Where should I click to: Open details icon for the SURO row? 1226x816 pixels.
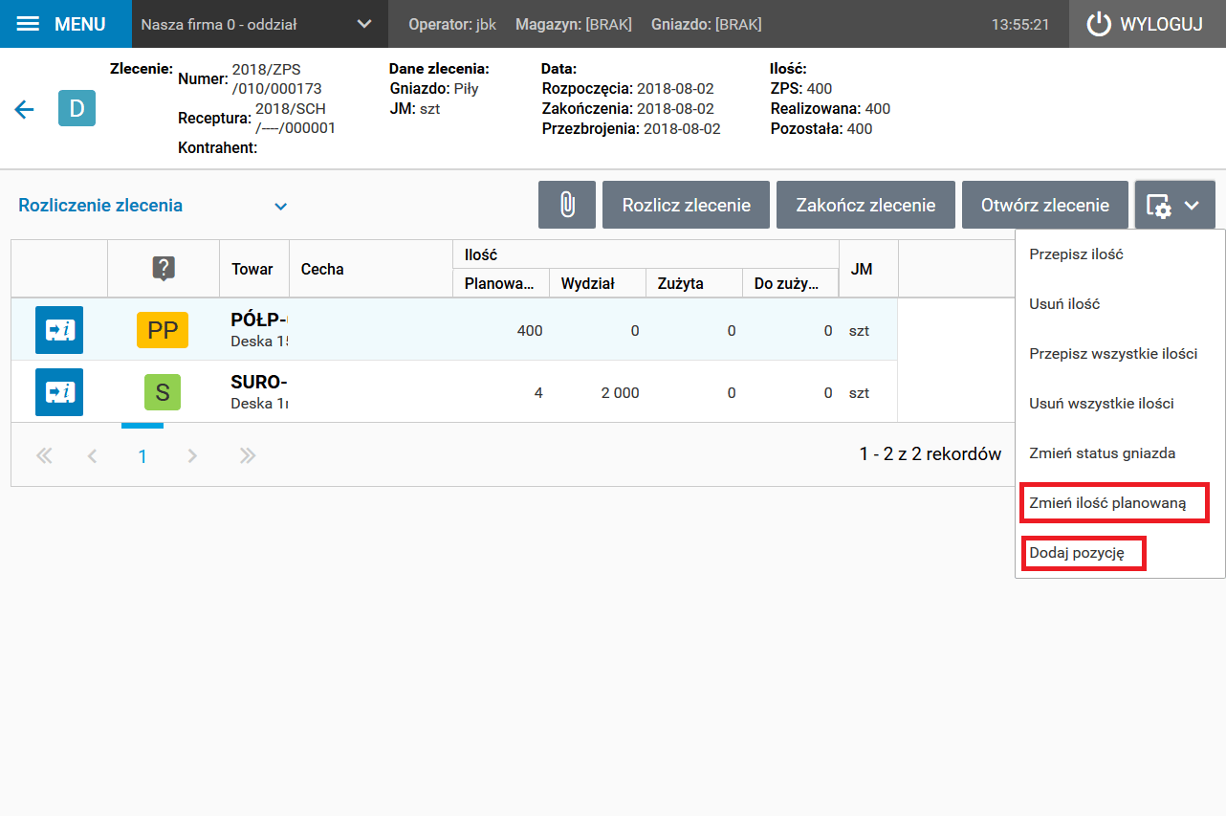[x=59, y=392]
